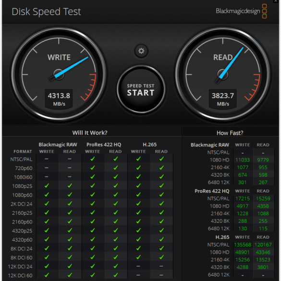
Task: Click the How Fast? heading
Action: [x=230, y=133]
